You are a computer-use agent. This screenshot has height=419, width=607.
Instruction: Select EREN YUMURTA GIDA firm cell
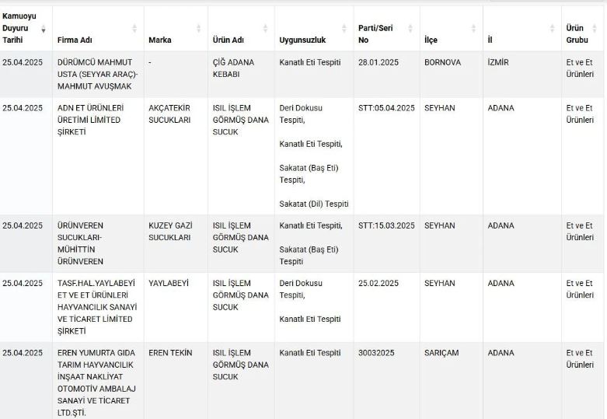97,382
